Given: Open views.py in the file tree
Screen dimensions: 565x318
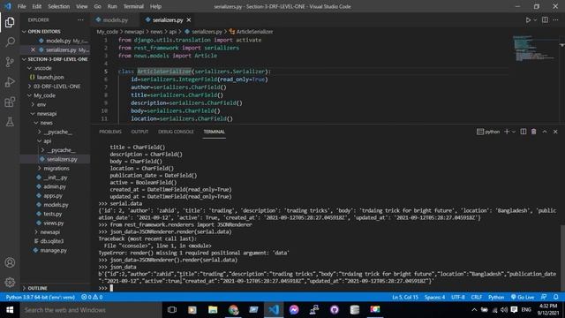Looking at the screenshot, I should 53,223.
